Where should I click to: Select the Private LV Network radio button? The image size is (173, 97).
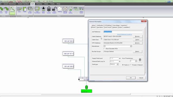tap(131, 65)
